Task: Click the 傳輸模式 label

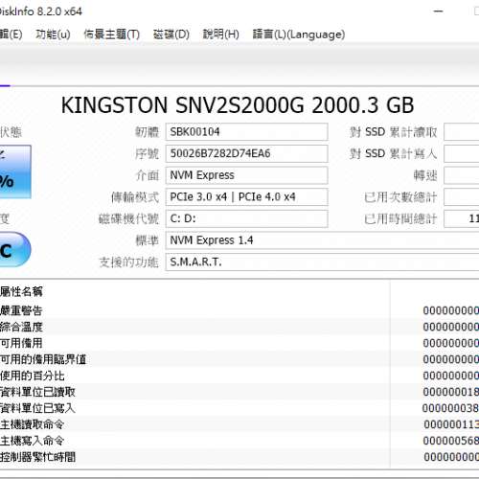Action: [135, 197]
